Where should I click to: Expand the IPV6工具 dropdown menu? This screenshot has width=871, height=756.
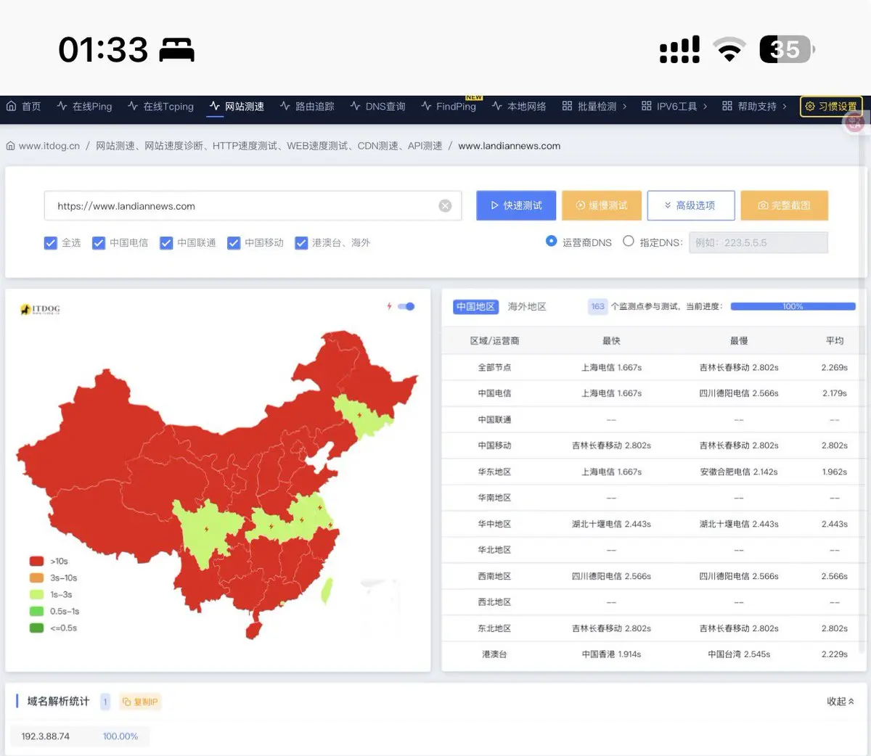pyautogui.click(x=674, y=106)
